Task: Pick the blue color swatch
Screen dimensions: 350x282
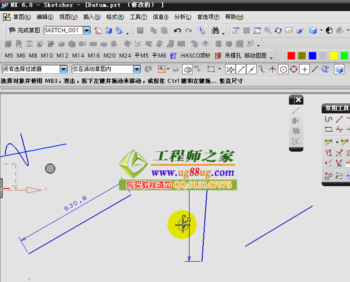Action: pos(312,56)
